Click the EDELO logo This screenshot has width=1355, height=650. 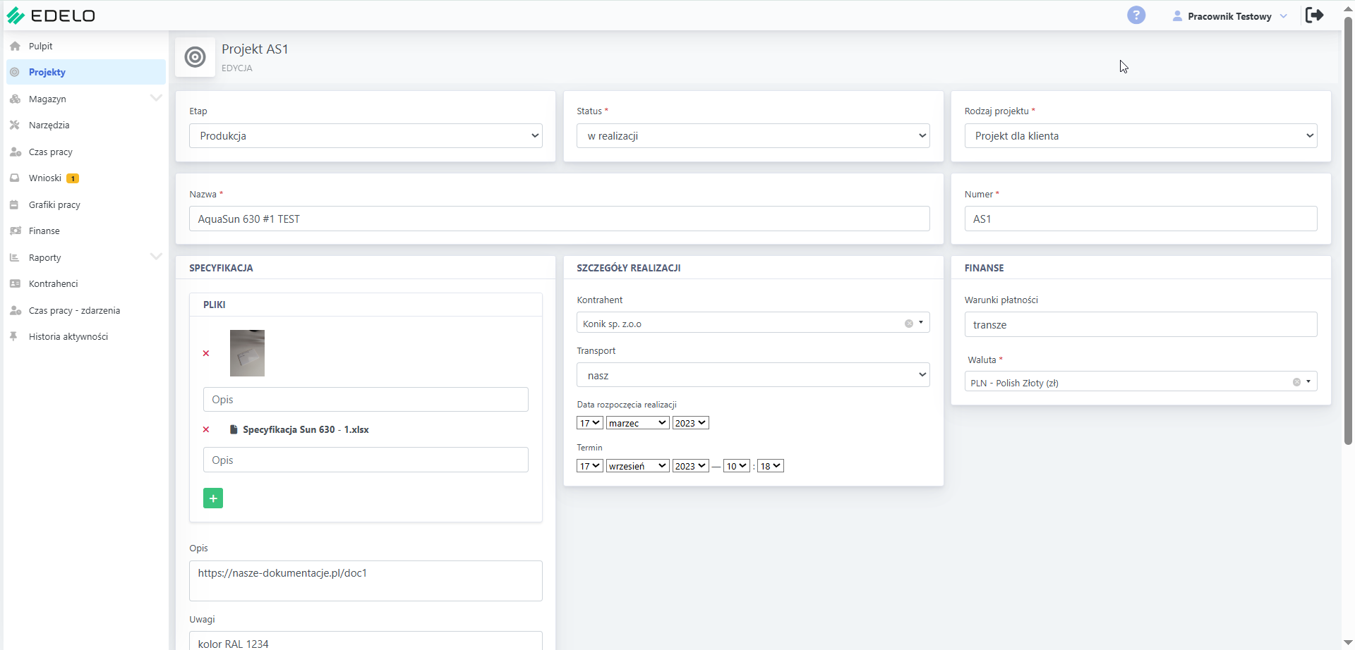point(51,16)
